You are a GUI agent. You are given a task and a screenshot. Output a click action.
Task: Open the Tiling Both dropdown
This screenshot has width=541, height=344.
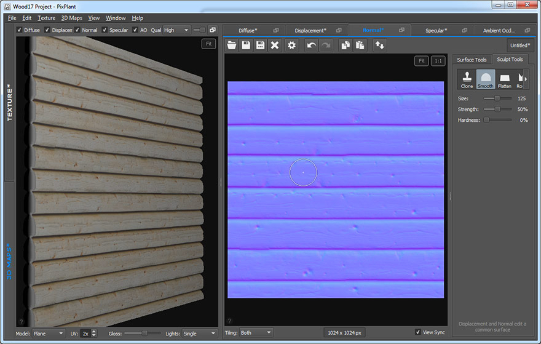coord(256,332)
